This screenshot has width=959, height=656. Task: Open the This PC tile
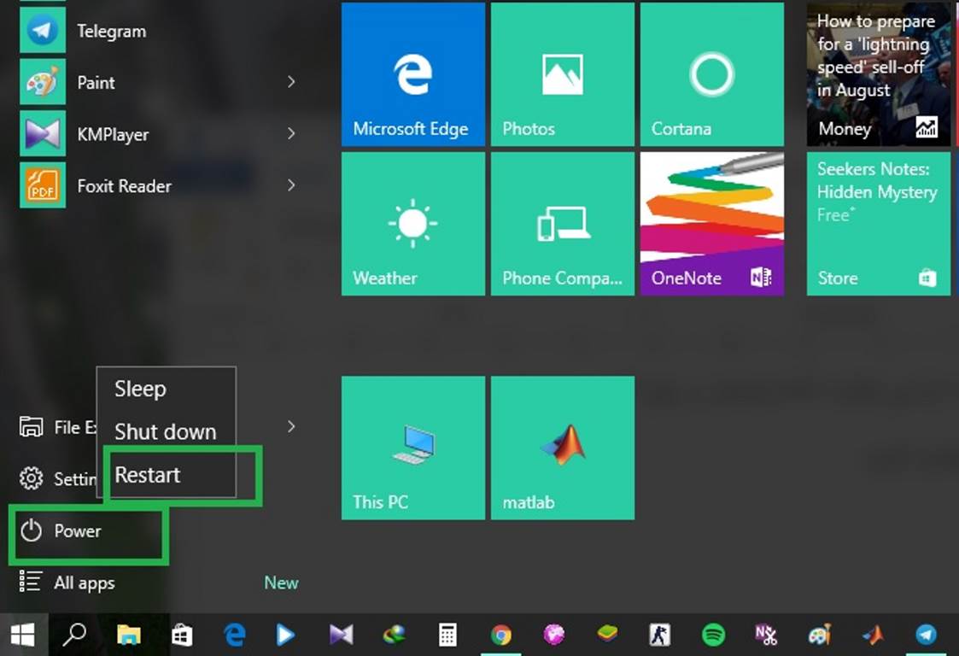pyautogui.click(x=412, y=448)
